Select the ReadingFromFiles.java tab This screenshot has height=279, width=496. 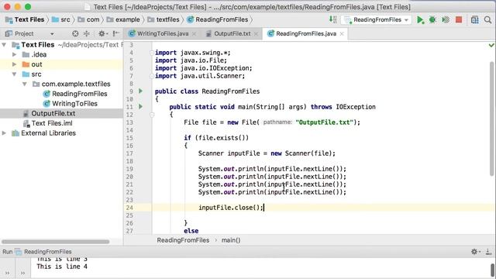(305, 33)
